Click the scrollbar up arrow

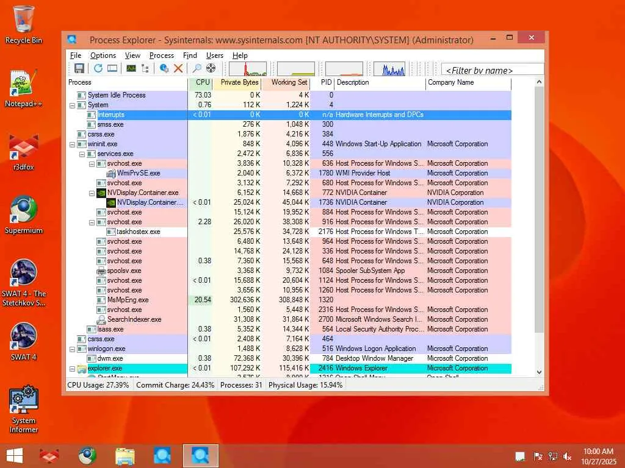[x=539, y=82]
